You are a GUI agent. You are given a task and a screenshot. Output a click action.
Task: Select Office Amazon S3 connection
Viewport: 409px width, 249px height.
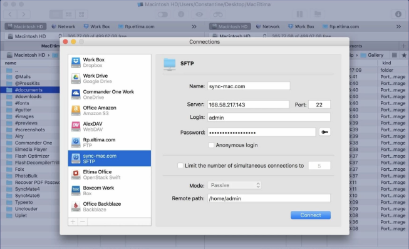point(109,111)
